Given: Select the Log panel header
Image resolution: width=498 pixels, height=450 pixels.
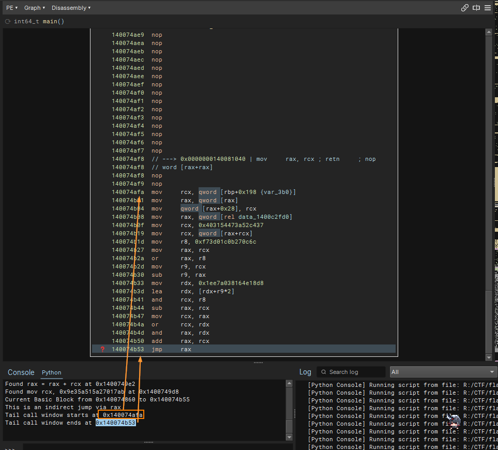Looking at the screenshot, I should (x=305, y=372).
